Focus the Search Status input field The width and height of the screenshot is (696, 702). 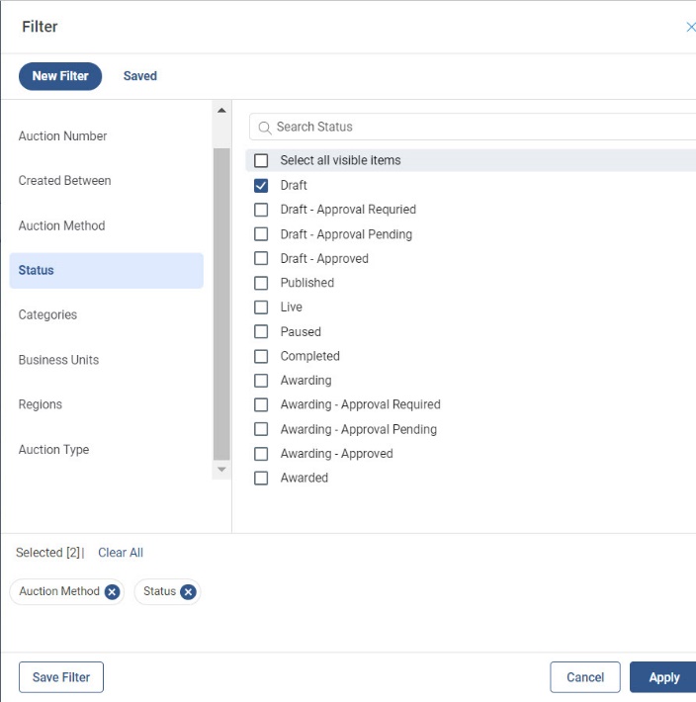click(475, 127)
